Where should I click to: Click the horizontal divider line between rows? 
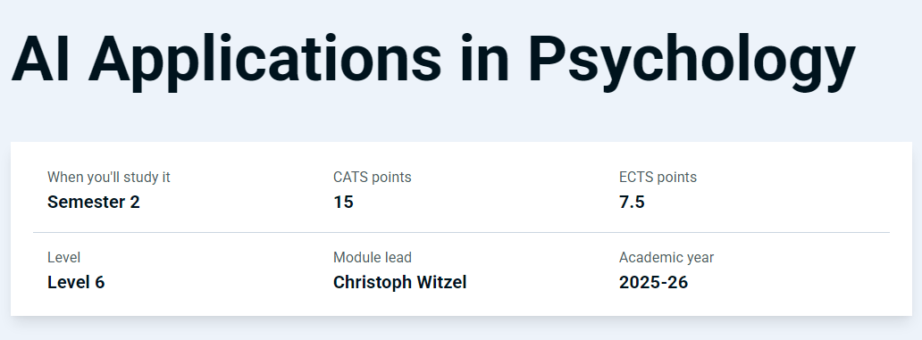(x=461, y=233)
